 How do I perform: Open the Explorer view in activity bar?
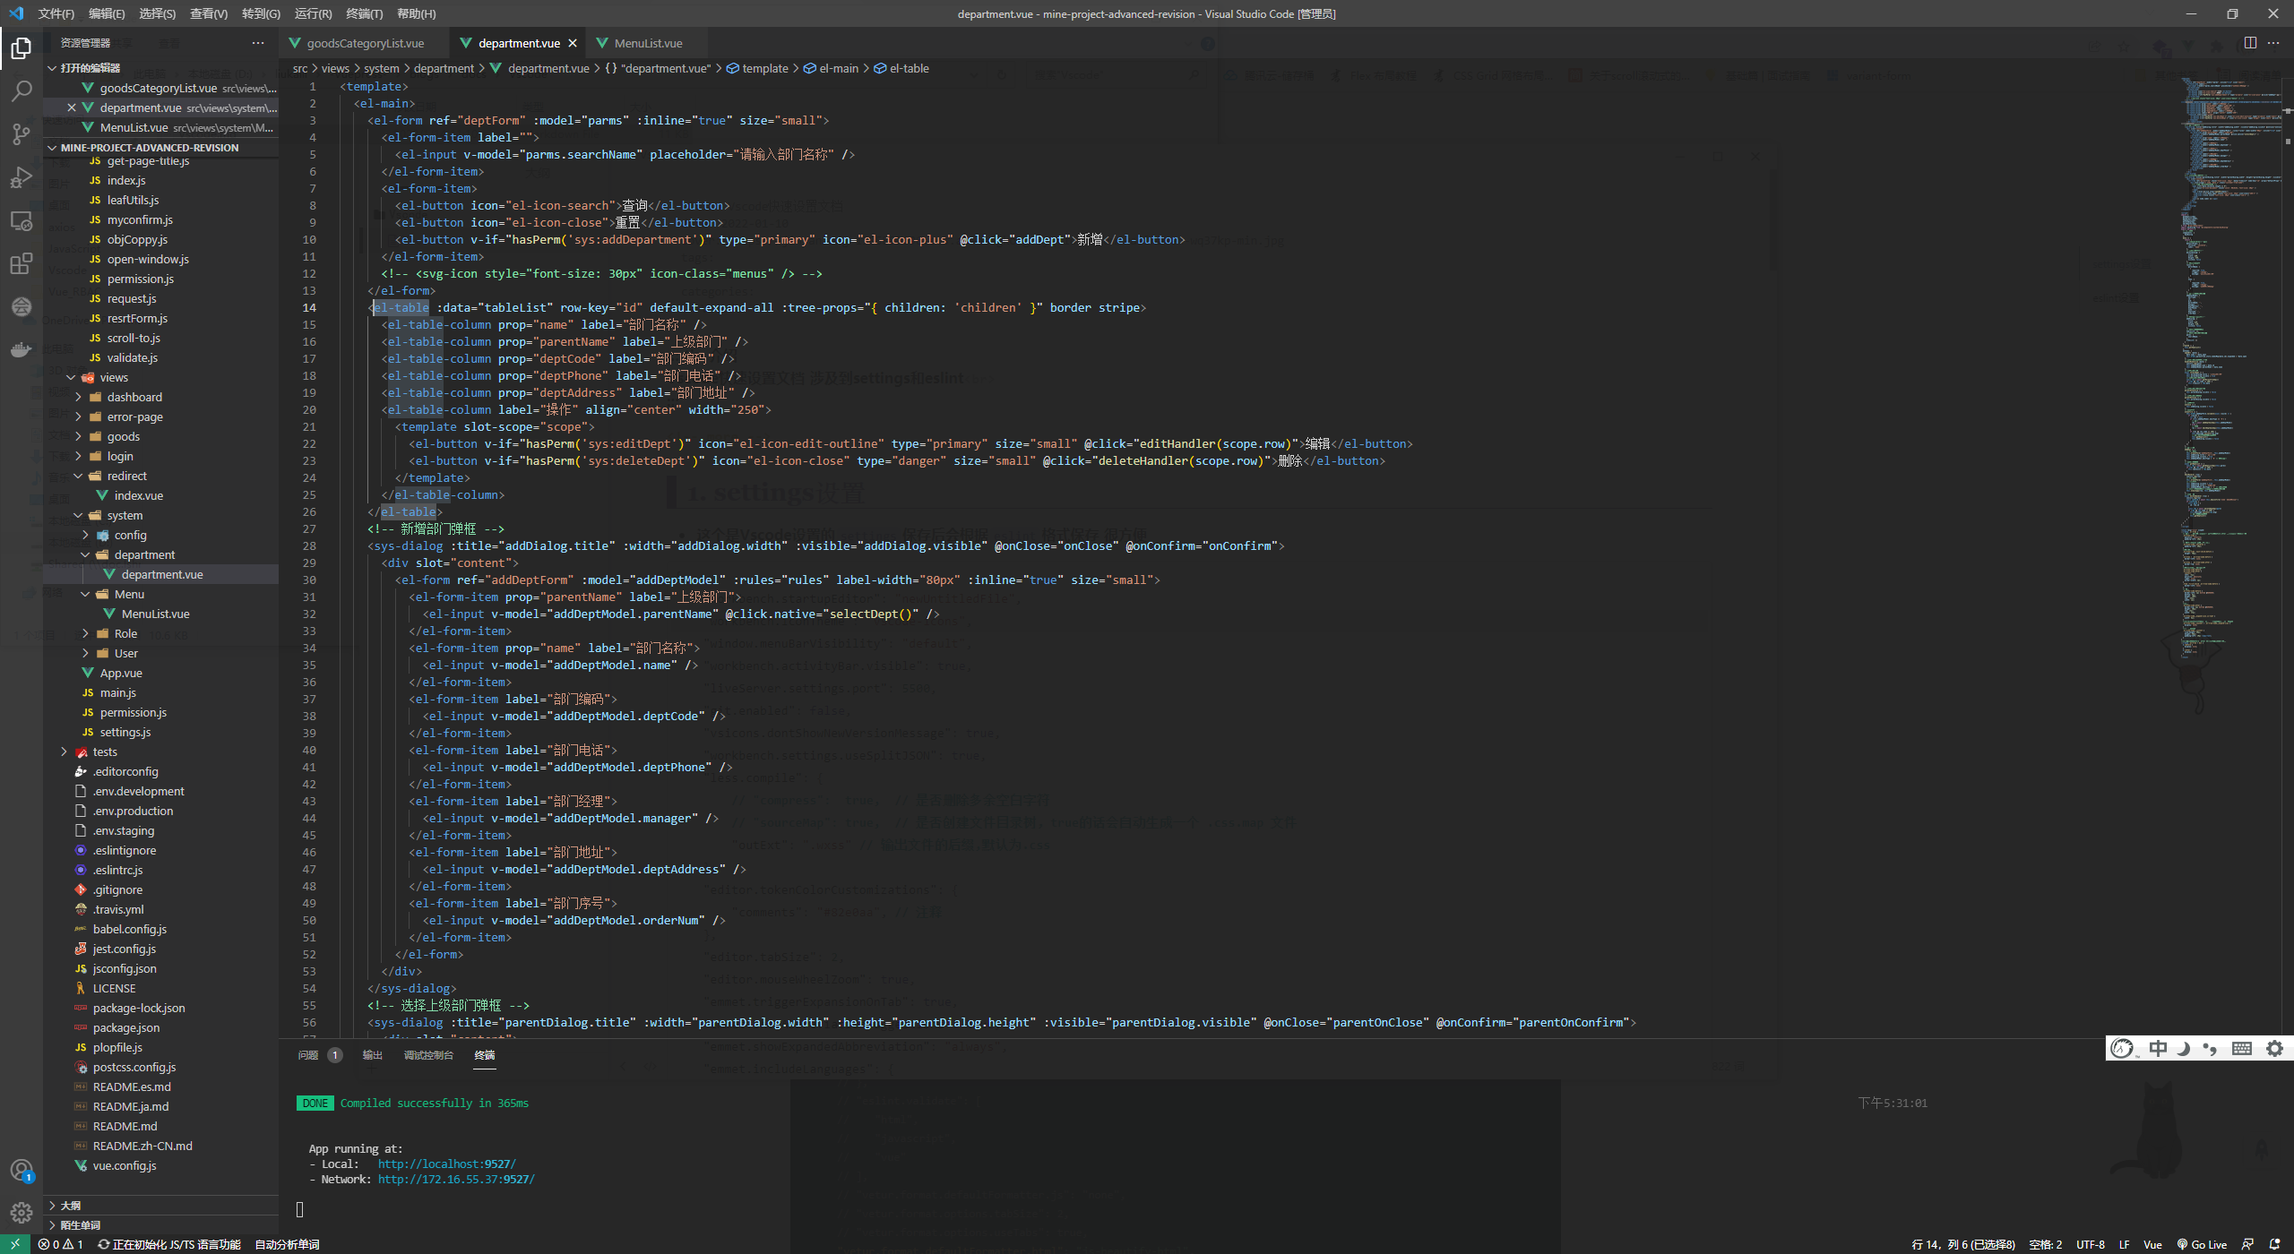pos(22,48)
